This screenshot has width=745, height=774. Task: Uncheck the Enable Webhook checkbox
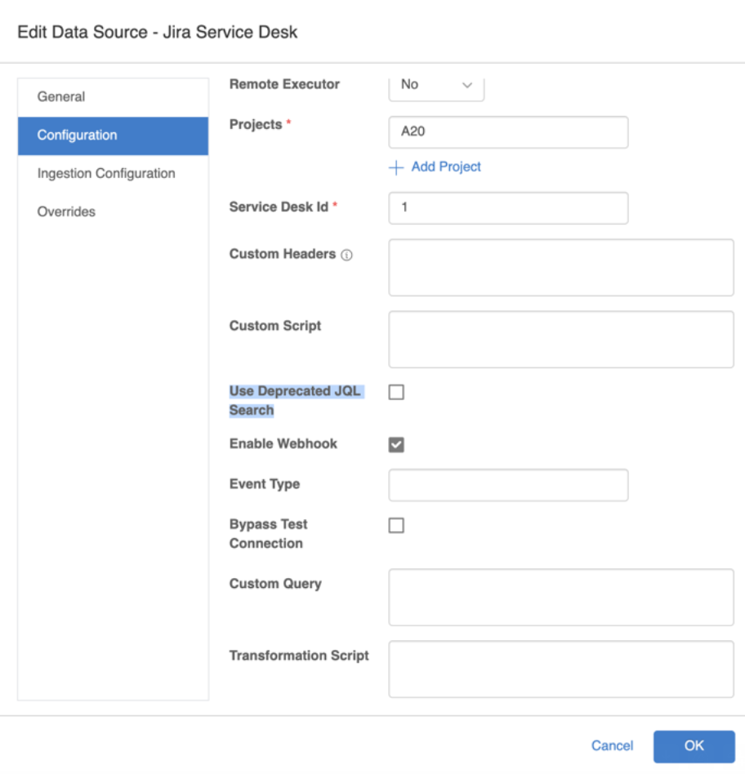point(396,445)
